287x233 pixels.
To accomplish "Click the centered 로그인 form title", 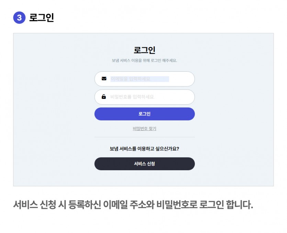I will [x=144, y=50].
